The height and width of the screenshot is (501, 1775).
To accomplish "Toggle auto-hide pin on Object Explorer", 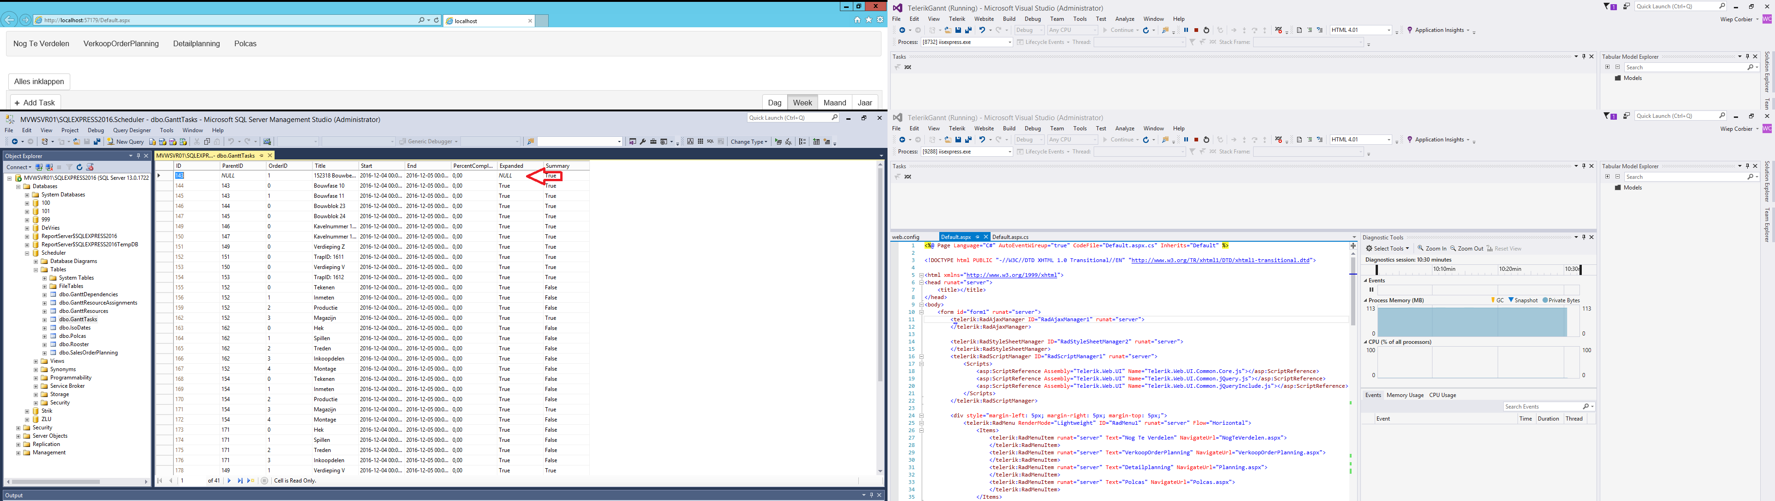I will (x=138, y=156).
